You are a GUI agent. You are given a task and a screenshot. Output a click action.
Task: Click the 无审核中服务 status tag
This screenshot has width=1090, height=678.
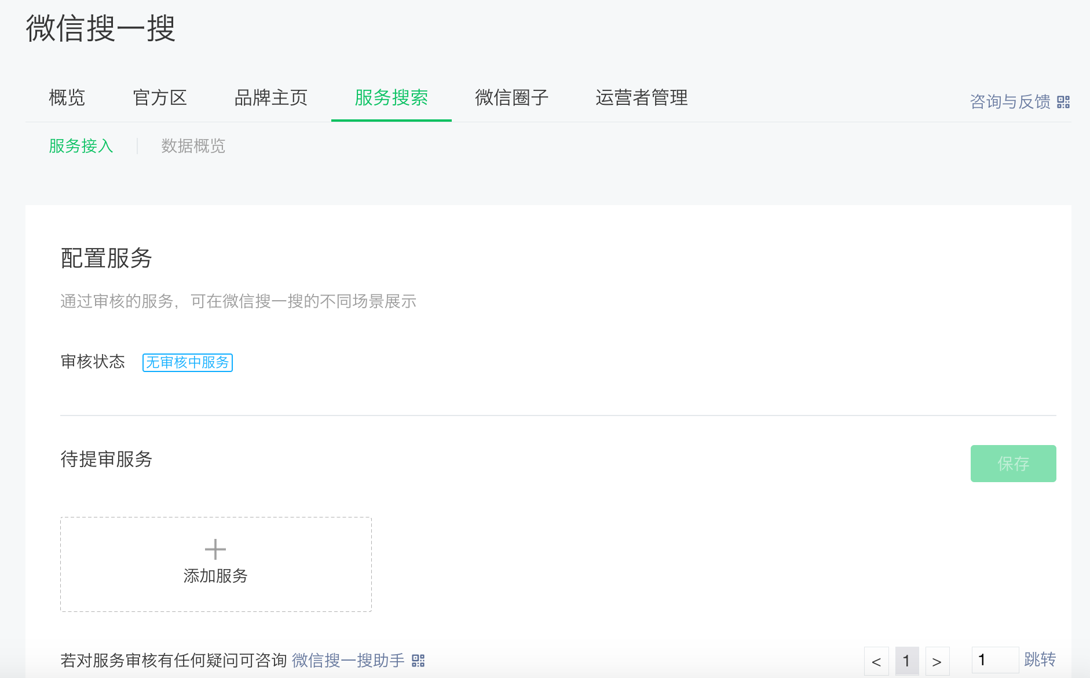pyautogui.click(x=188, y=362)
